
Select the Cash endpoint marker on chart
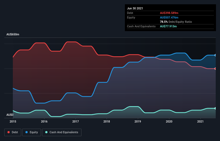(215, 108)
